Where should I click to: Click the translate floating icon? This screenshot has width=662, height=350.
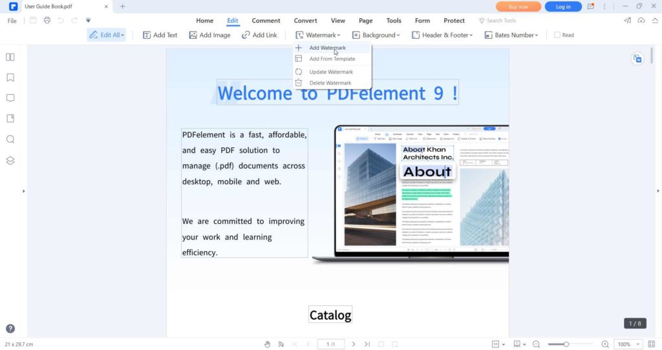(637, 59)
